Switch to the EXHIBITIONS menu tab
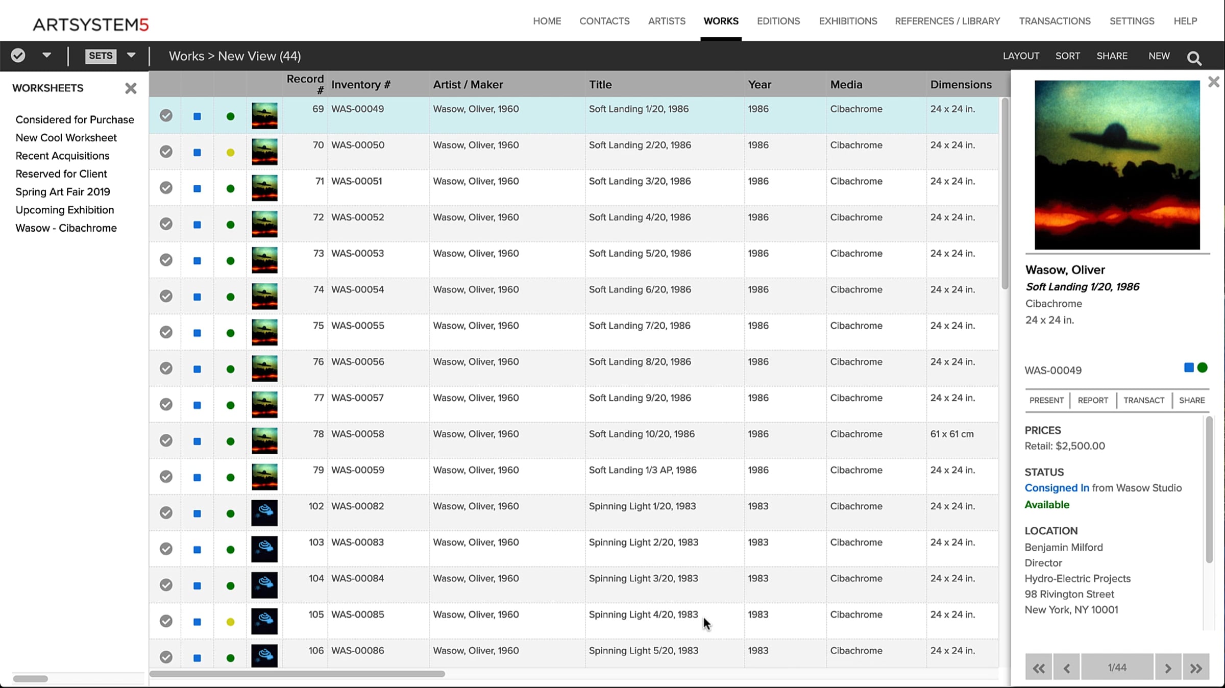The width and height of the screenshot is (1225, 688). coord(848,21)
